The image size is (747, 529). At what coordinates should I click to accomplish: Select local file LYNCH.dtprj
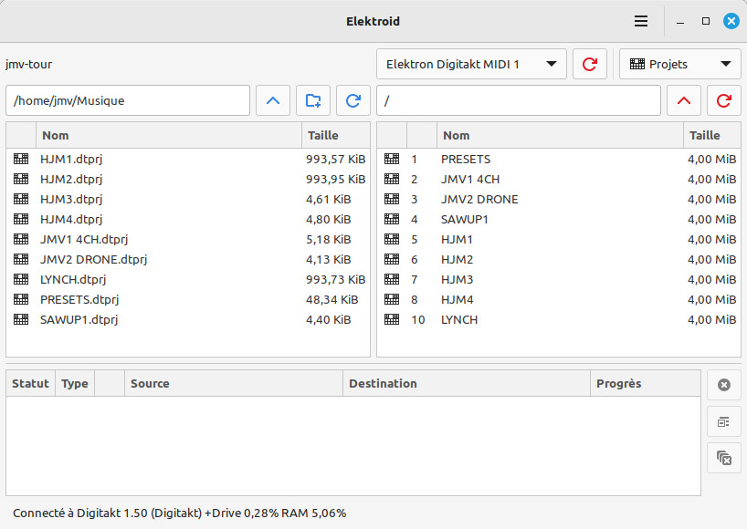pos(188,279)
